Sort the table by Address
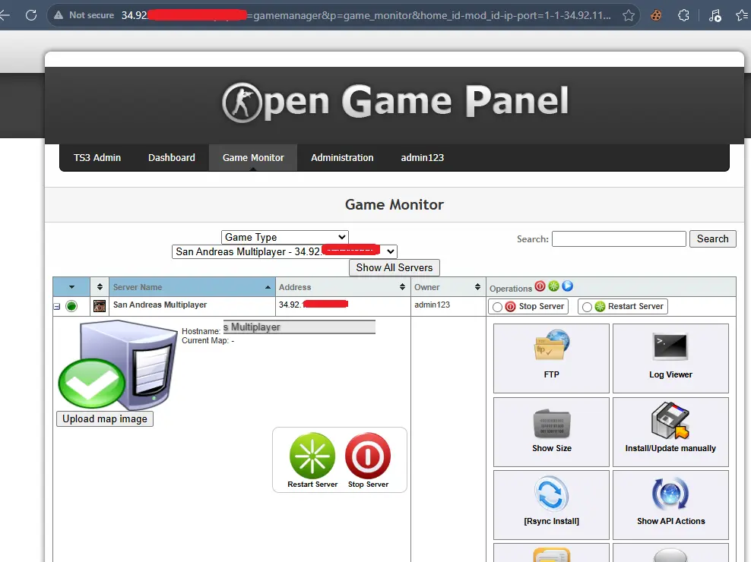 [343, 287]
